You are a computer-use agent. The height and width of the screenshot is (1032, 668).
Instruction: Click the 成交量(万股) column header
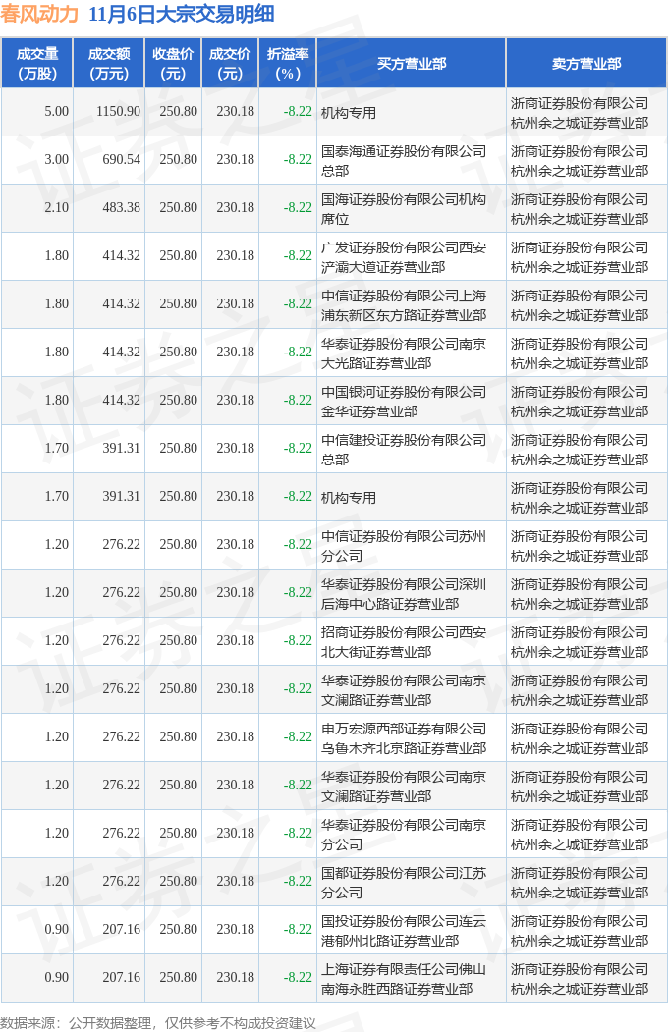(x=36, y=64)
